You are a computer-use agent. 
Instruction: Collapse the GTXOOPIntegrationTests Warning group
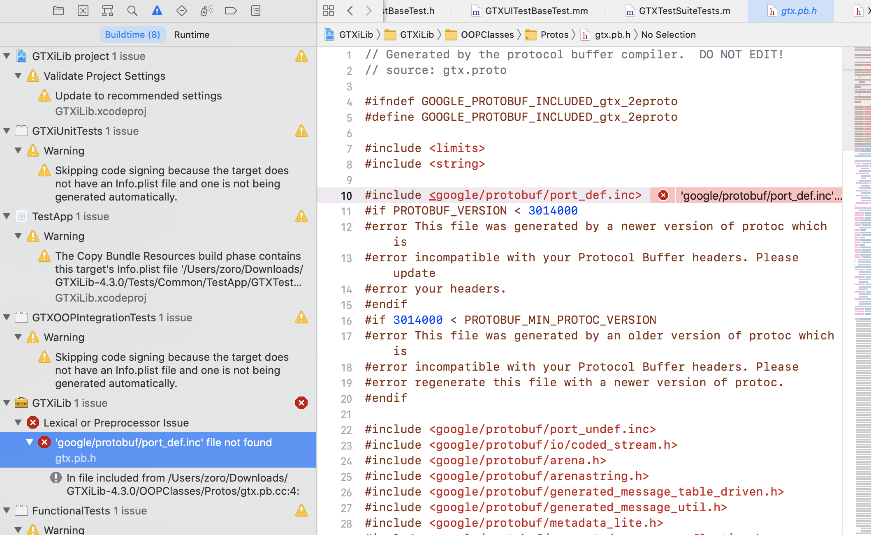point(18,337)
